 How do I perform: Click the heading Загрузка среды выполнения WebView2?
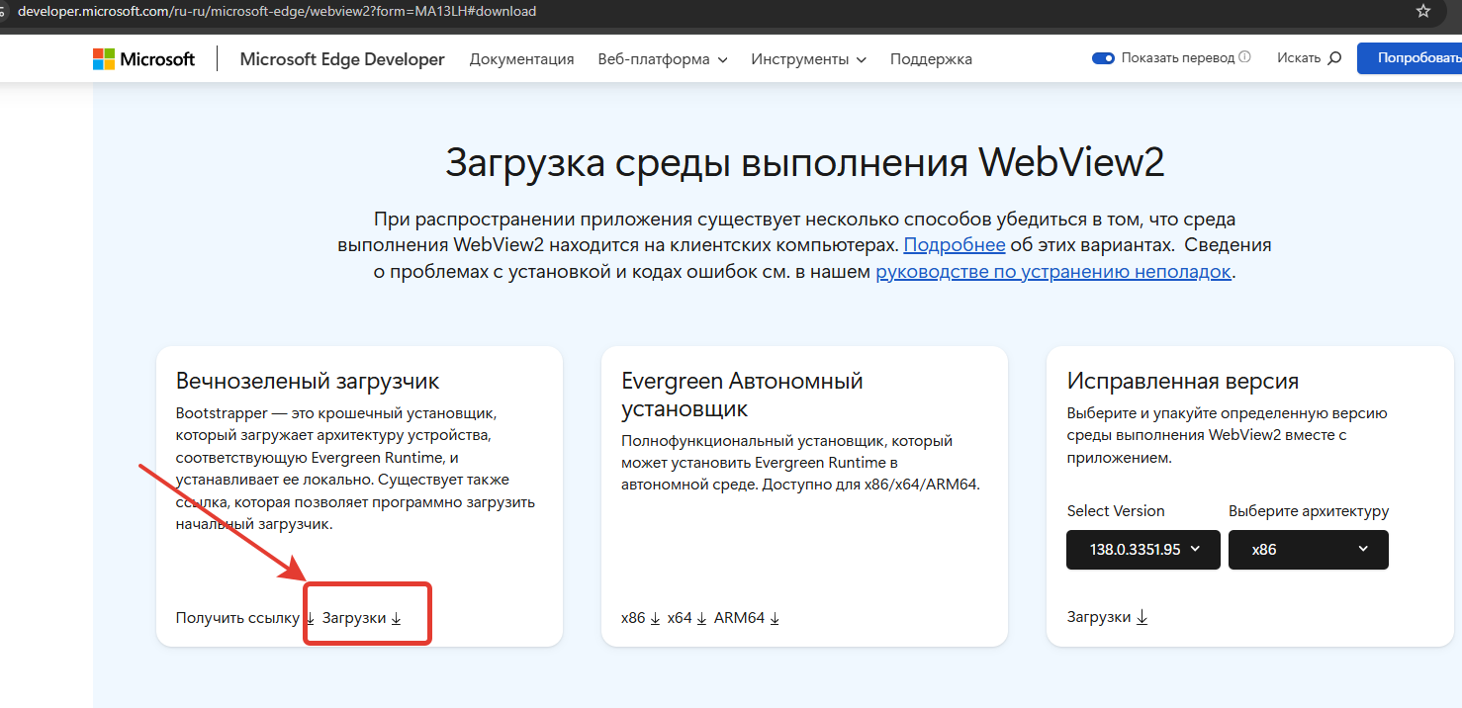click(805, 162)
